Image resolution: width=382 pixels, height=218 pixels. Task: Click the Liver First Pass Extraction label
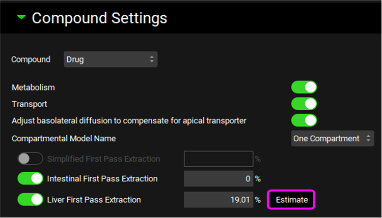(94, 200)
